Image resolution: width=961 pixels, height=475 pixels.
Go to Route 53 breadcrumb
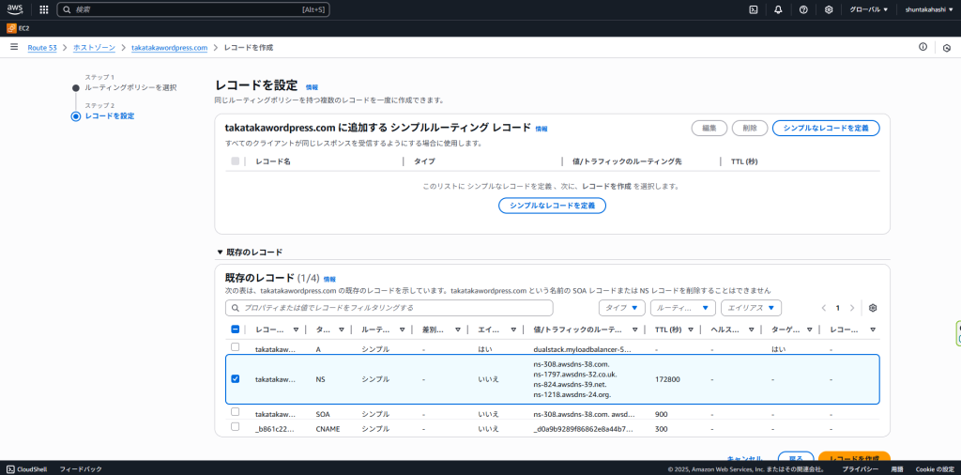42,47
